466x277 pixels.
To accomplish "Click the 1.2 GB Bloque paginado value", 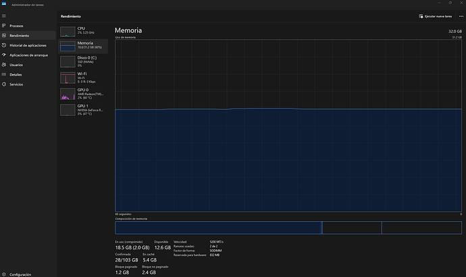I will [x=122, y=272].
